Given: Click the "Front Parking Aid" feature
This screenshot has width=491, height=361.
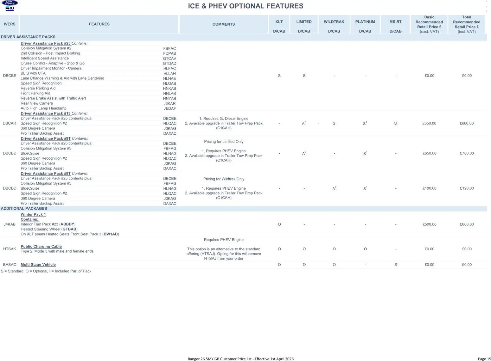Looking at the screenshot, I should pyautogui.click(x=35, y=93).
